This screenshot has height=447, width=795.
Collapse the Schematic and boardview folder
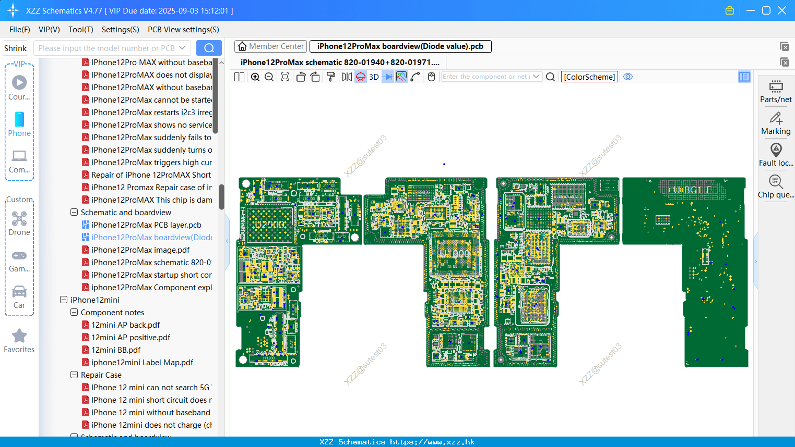click(x=74, y=212)
